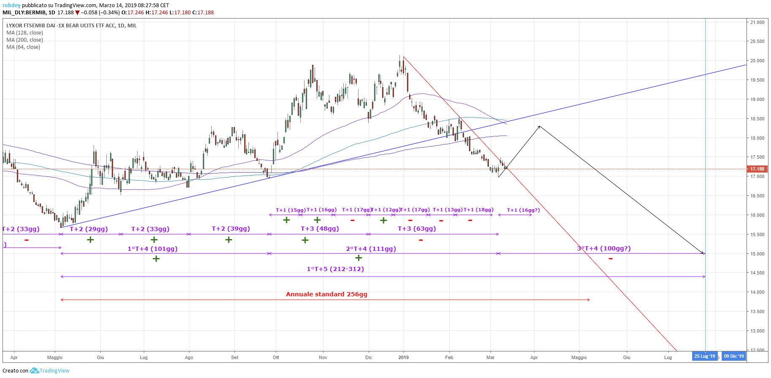The width and height of the screenshot is (771, 378).
Task: Click the red minus under 3°T+4 (100gg?)
Action: (x=611, y=258)
